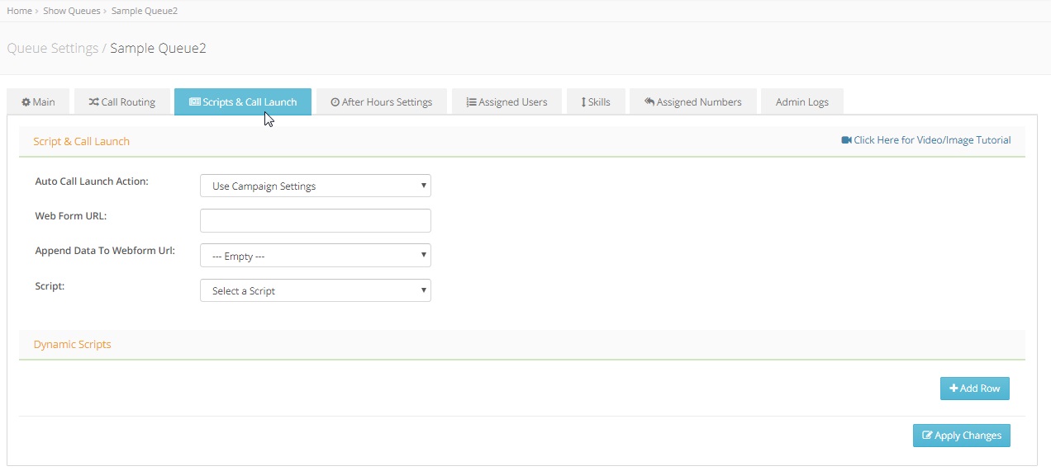The height and width of the screenshot is (471, 1051).
Task: Go to Home in the breadcrumb
Action: click(19, 11)
